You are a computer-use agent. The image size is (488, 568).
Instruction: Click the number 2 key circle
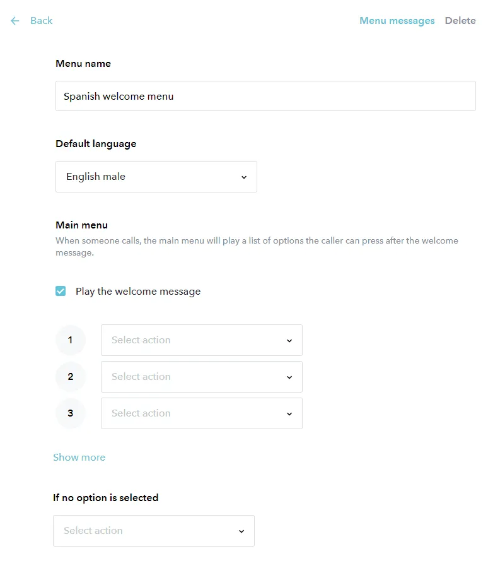pyautogui.click(x=70, y=377)
